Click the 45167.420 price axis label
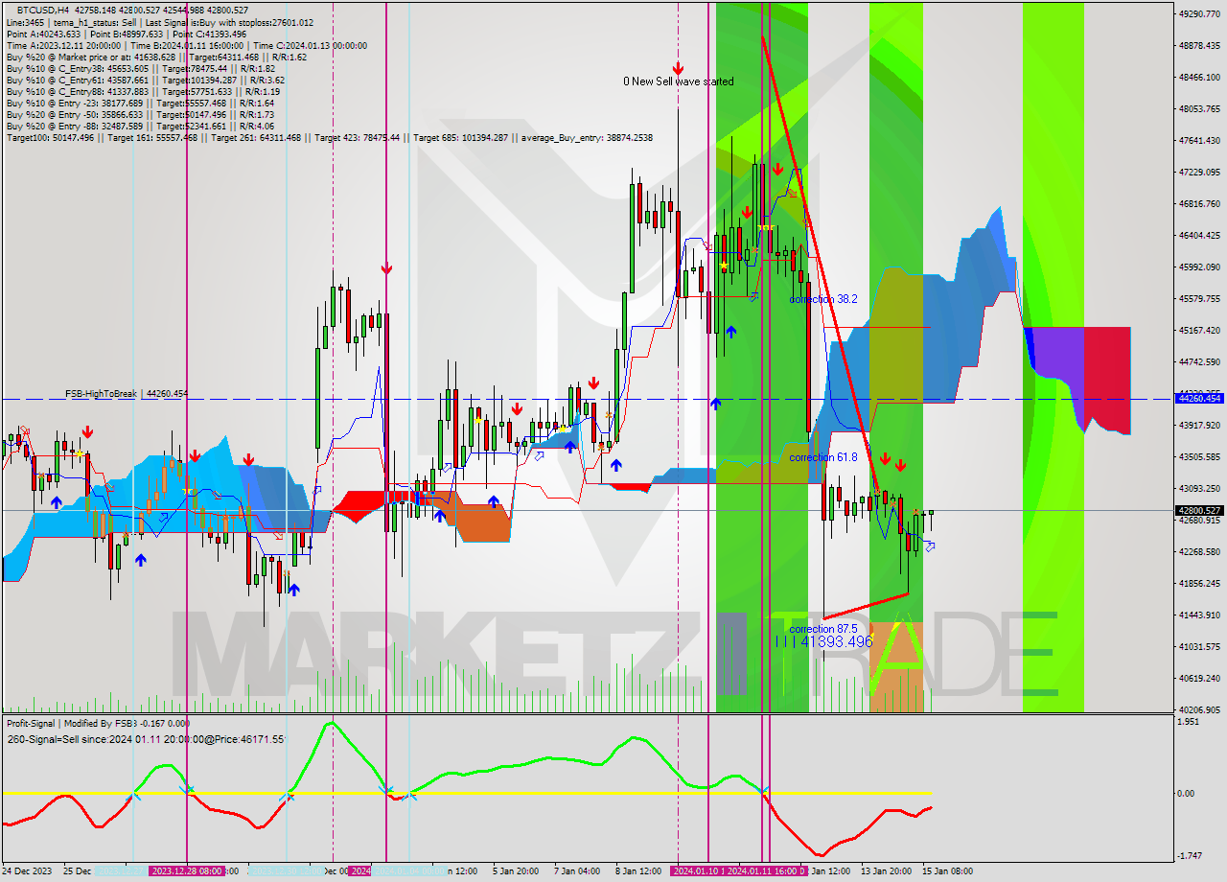Screen dimensions: 1227x882 pos(1199,330)
